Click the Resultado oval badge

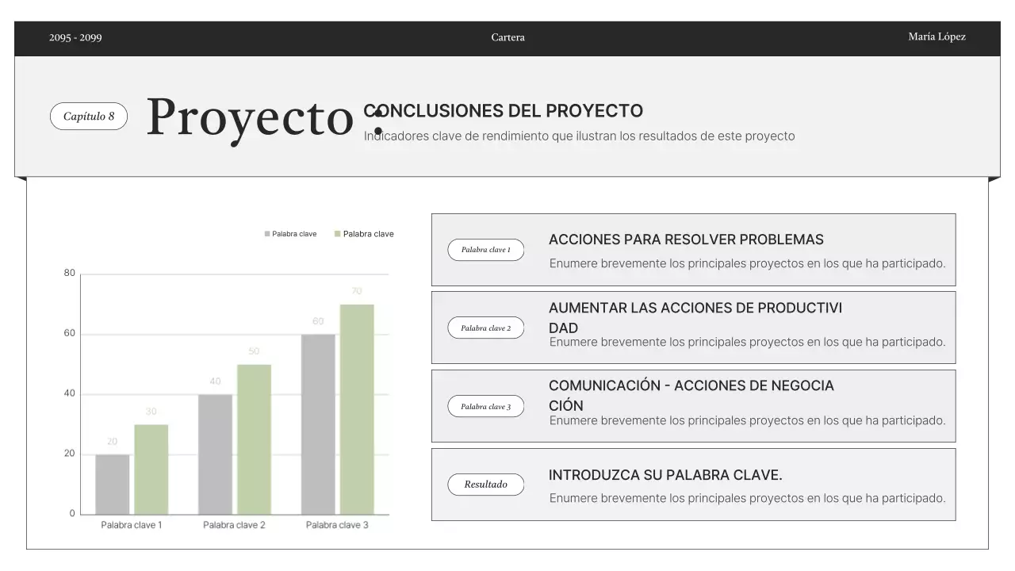click(x=485, y=484)
